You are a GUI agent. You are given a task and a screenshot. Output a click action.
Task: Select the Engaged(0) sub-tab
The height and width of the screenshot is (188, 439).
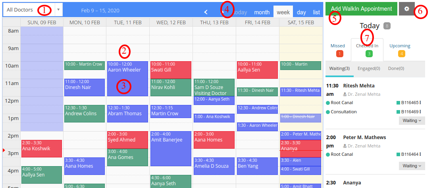[x=368, y=68]
